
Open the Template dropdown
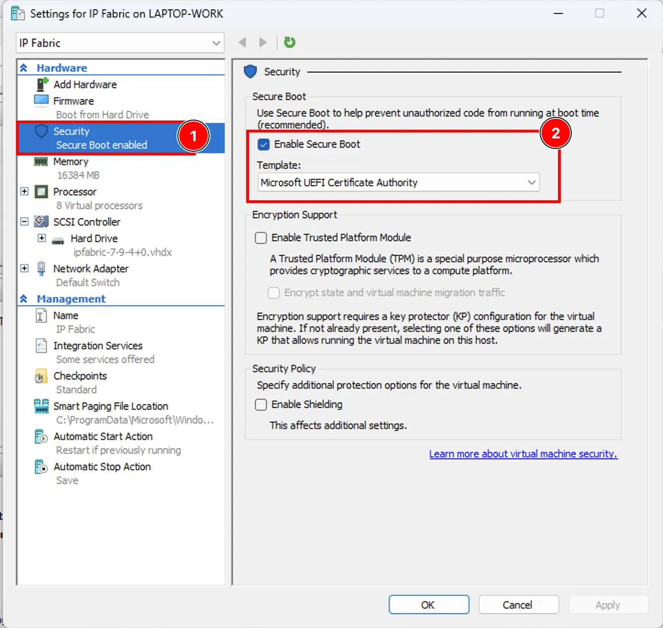(x=531, y=182)
